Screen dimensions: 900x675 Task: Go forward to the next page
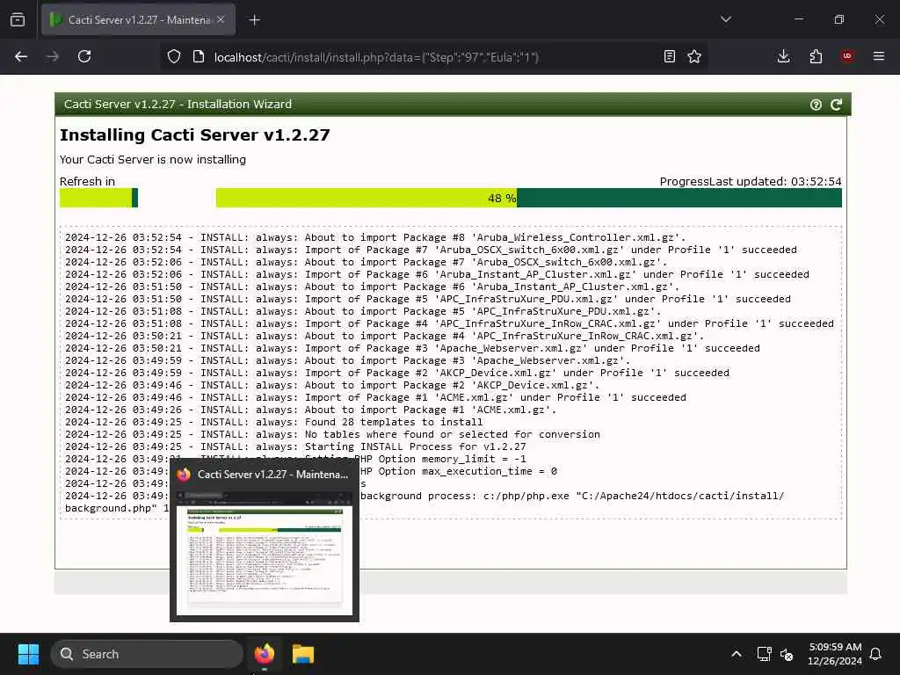(x=53, y=56)
